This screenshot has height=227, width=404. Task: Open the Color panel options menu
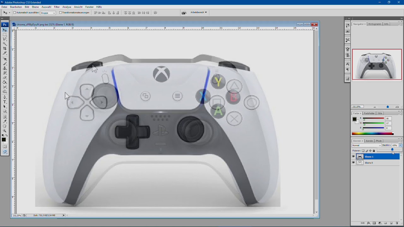coord(401,114)
